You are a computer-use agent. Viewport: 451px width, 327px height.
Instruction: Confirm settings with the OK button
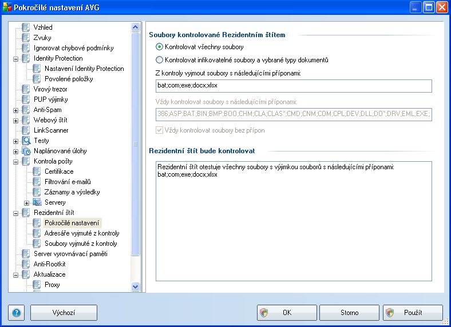pos(287,313)
